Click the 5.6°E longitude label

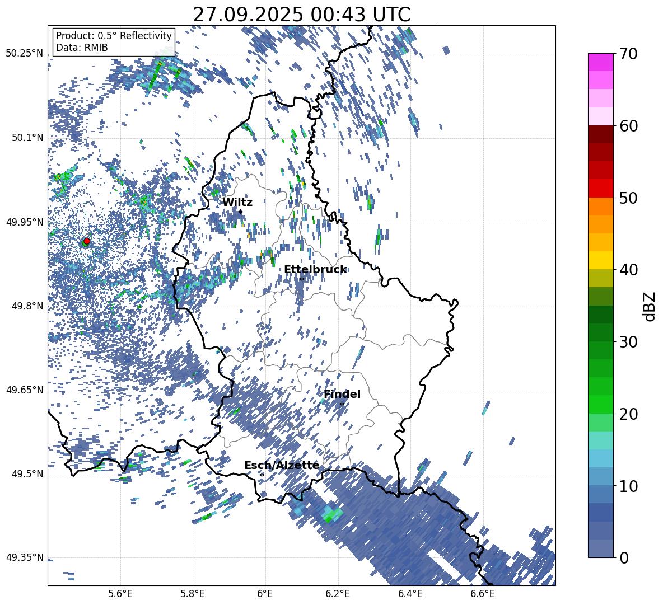120,594
